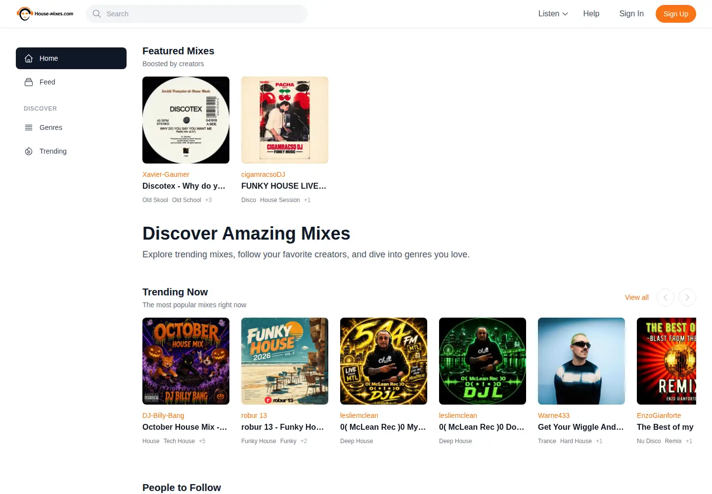Open 'Get Your Wiggle And…' mix title
The image size is (712, 494).
(581, 427)
